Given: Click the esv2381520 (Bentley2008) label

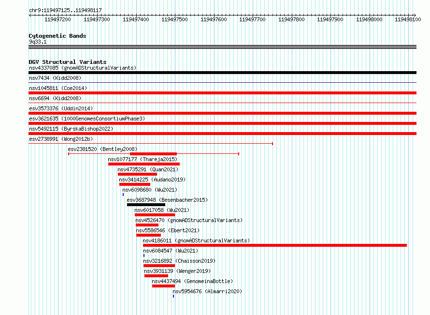Looking at the screenshot, I should (x=102, y=149).
